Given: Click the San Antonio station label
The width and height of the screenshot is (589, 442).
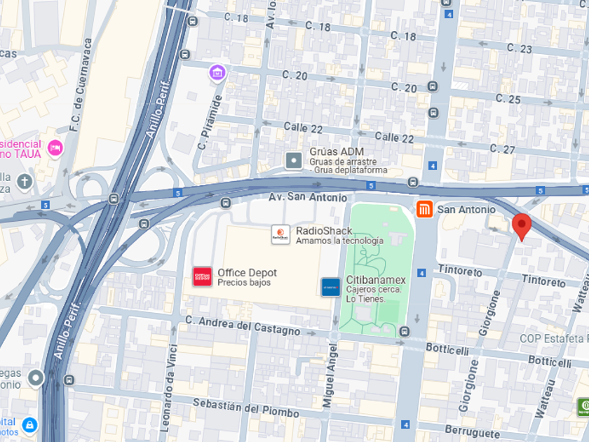Looking at the screenshot, I should click(x=466, y=209).
